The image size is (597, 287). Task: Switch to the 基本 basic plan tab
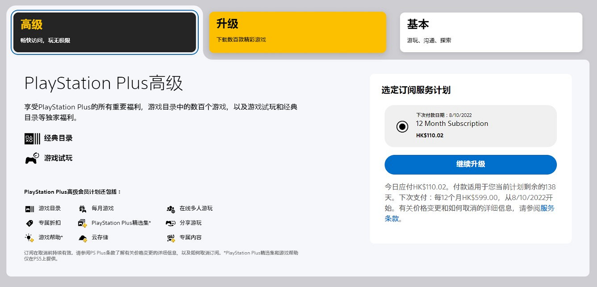point(491,32)
